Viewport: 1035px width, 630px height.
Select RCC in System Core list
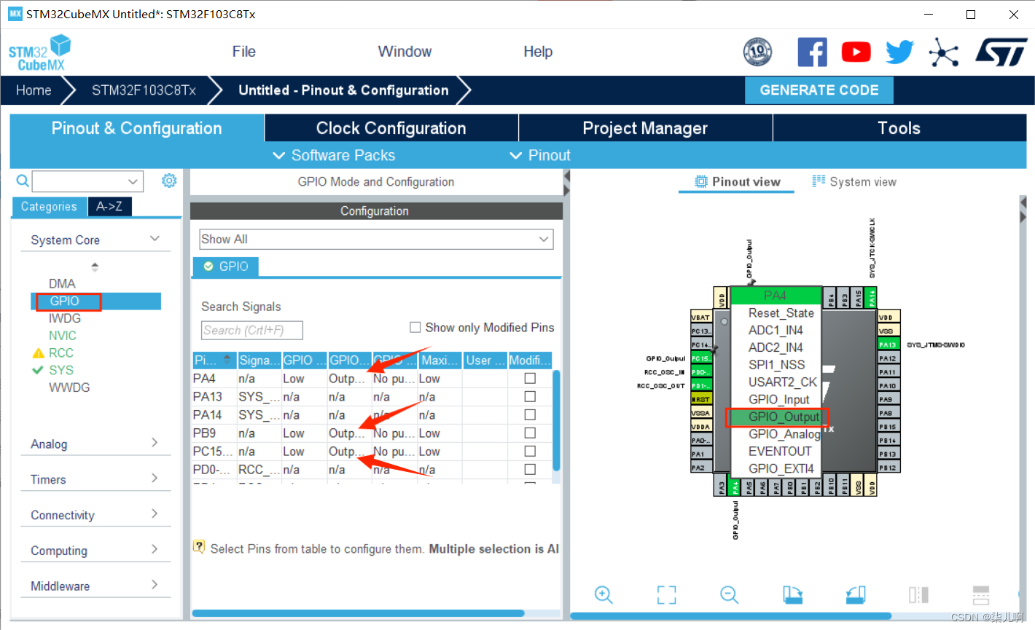pyautogui.click(x=61, y=353)
